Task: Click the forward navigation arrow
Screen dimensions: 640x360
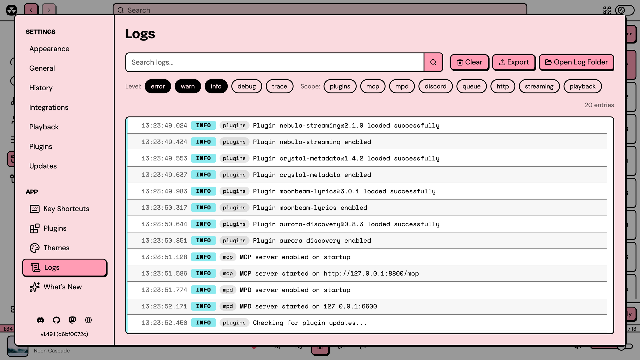Action: (49, 10)
